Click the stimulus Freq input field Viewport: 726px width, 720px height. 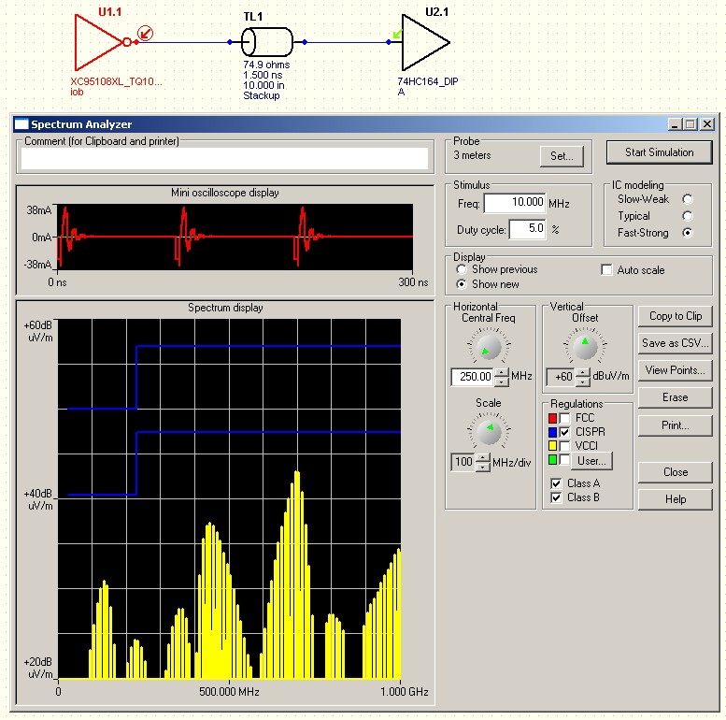coord(515,203)
